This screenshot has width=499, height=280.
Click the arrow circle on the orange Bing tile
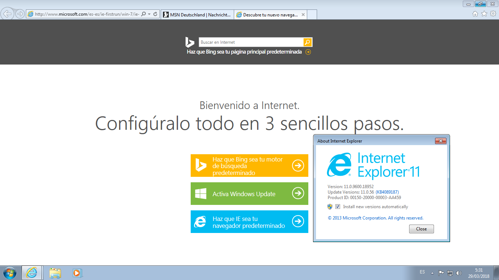298,166
